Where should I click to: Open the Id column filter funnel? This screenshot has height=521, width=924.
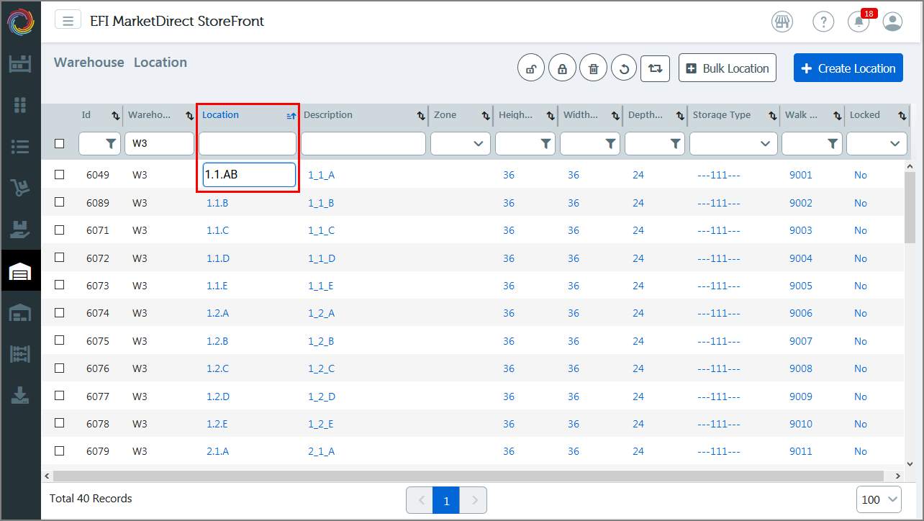[x=111, y=144]
